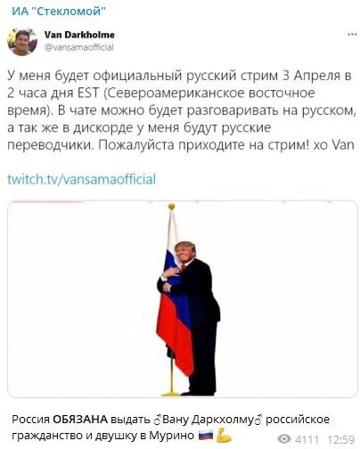Click the Van Darkholme profile avatar
The height and width of the screenshot is (449, 360).
pos(22,42)
